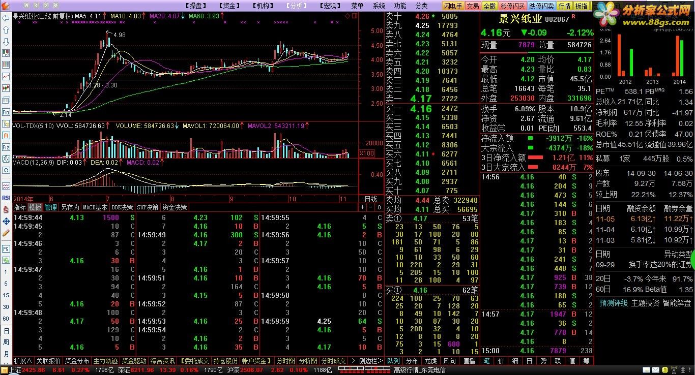Click the 日线 period label at chart corner
Viewport: 695px width, 375px height.
click(371, 199)
